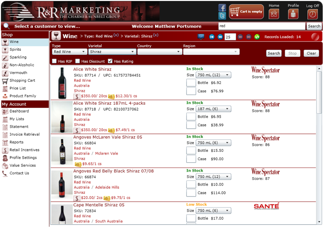
Task: Click the Profile Settings sidebar icon
Action: point(5,158)
